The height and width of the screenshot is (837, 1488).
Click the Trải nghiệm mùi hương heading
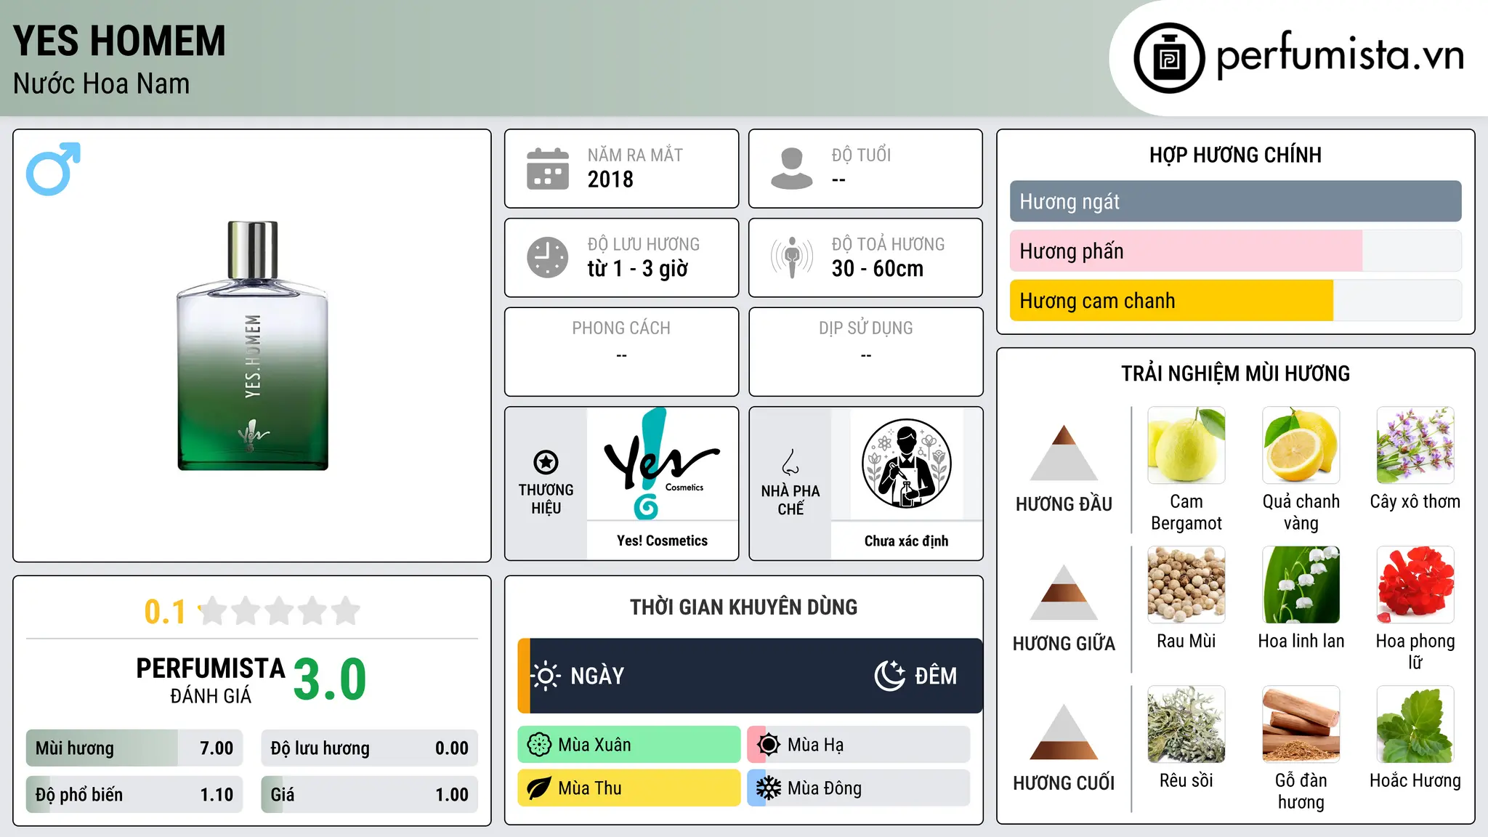1235,373
